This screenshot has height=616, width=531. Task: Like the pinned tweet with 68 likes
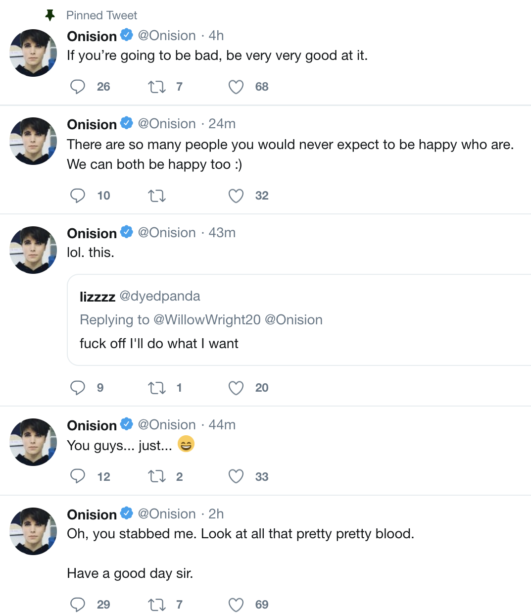click(236, 87)
